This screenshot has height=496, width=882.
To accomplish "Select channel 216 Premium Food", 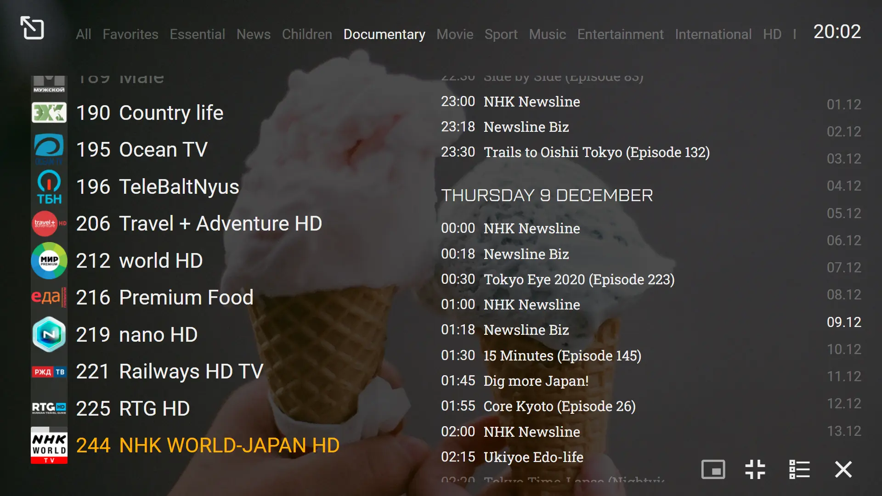I will pos(164,298).
